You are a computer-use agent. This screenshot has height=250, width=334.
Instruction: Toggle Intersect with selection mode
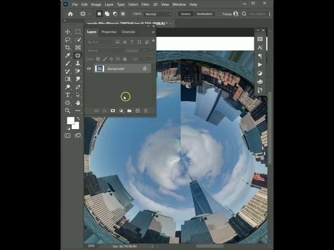(x=123, y=14)
